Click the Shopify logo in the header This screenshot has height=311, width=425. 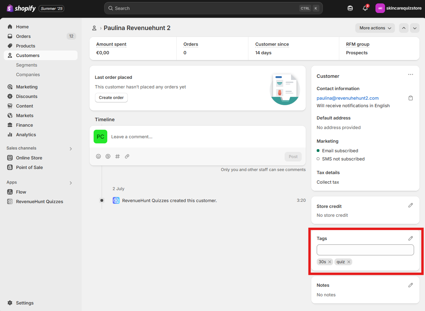(x=21, y=8)
